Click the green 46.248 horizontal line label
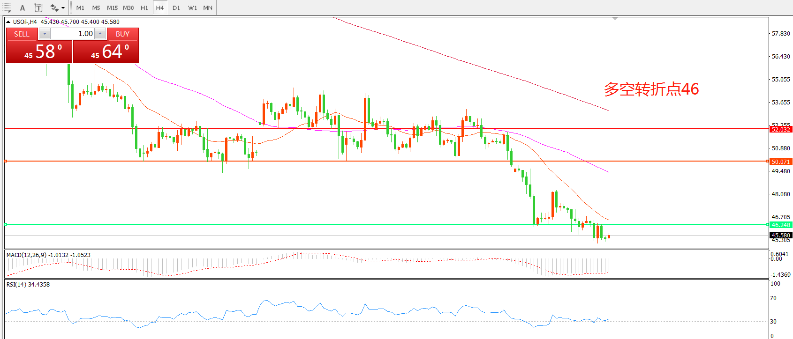Screen dimensions: 793x339 click(x=780, y=225)
